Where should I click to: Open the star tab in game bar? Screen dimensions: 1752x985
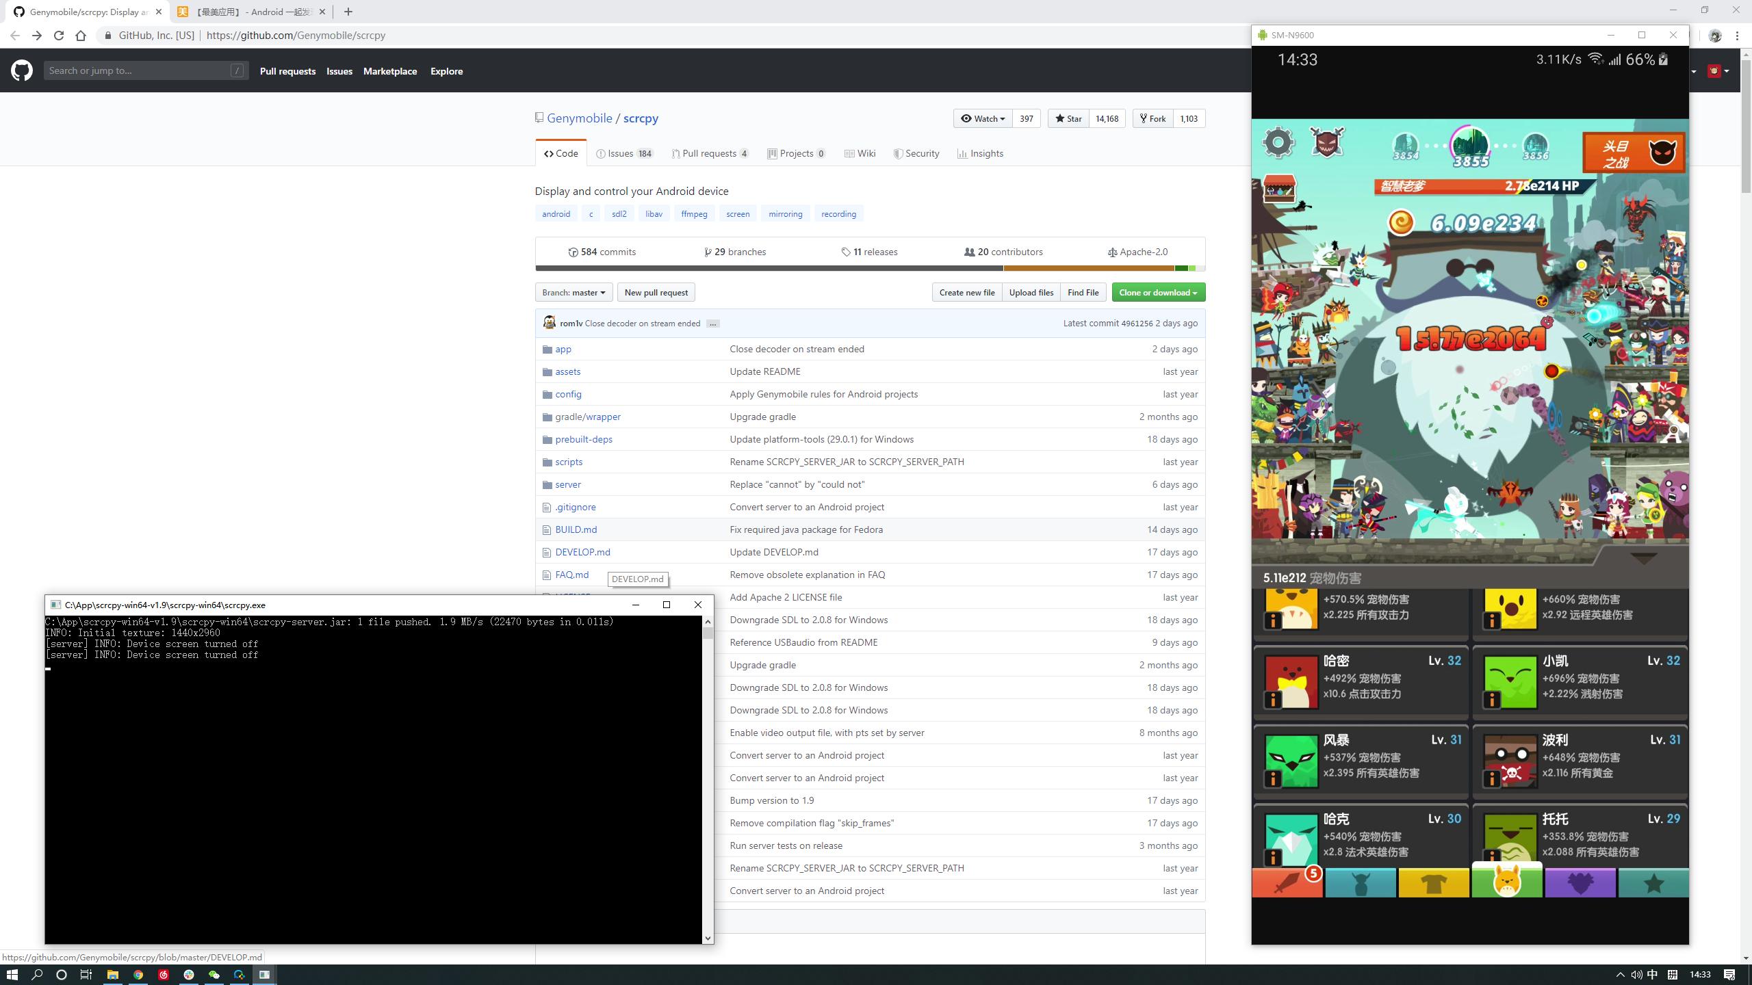coord(1653,883)
